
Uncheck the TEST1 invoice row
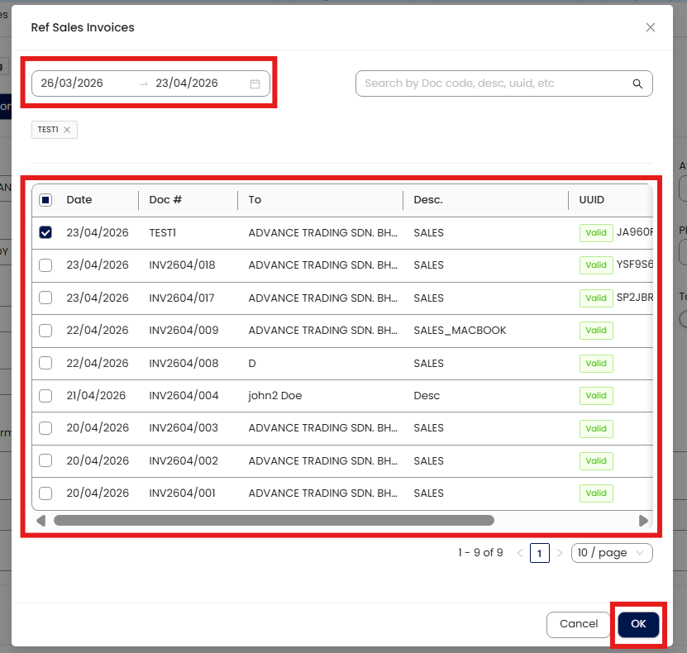coord(45,233)
